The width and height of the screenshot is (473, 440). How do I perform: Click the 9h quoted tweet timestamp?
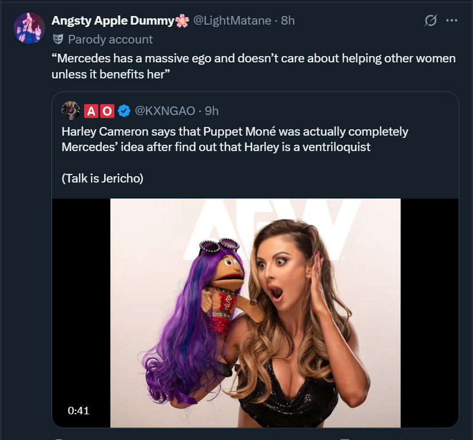tap(211, 110)
